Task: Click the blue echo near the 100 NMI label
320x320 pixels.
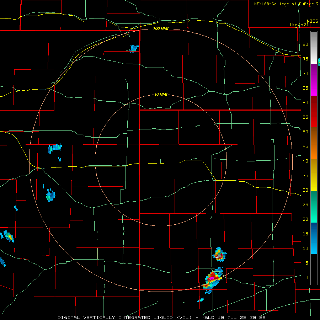Action: [134, 48]
